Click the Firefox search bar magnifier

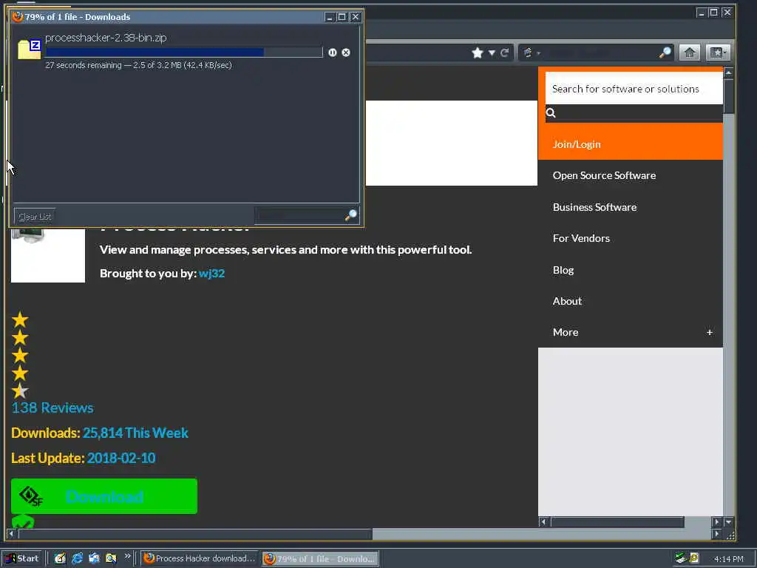click(x=665, y=53)
